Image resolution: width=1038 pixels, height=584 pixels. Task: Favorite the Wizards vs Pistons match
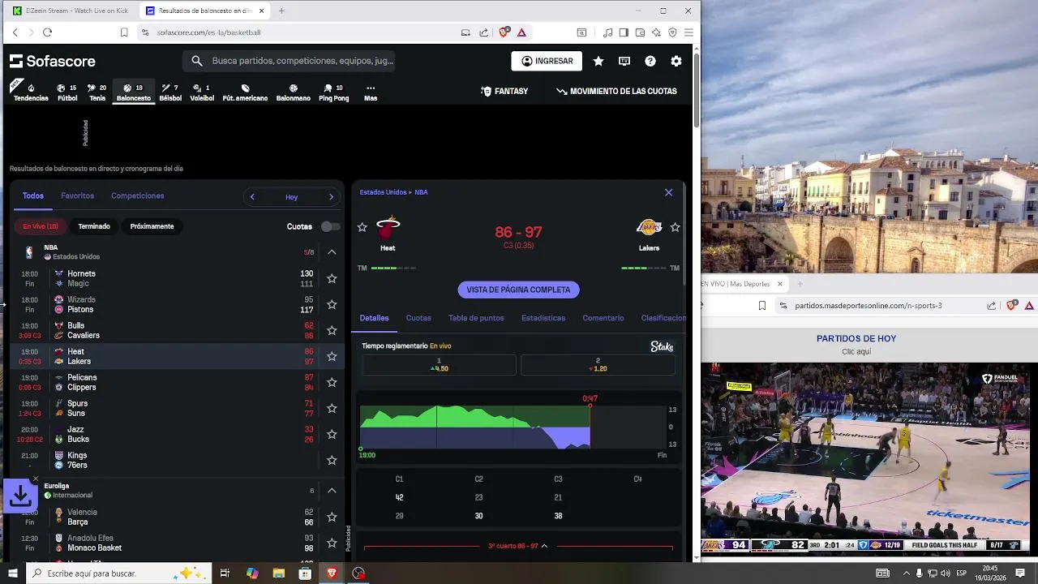332,304
